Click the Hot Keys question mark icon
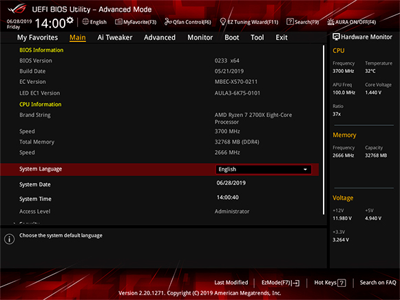Screen dimensions: 400x300 341,283
